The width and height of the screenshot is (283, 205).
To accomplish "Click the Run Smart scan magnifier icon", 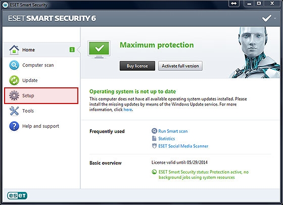I will point(154,131).
